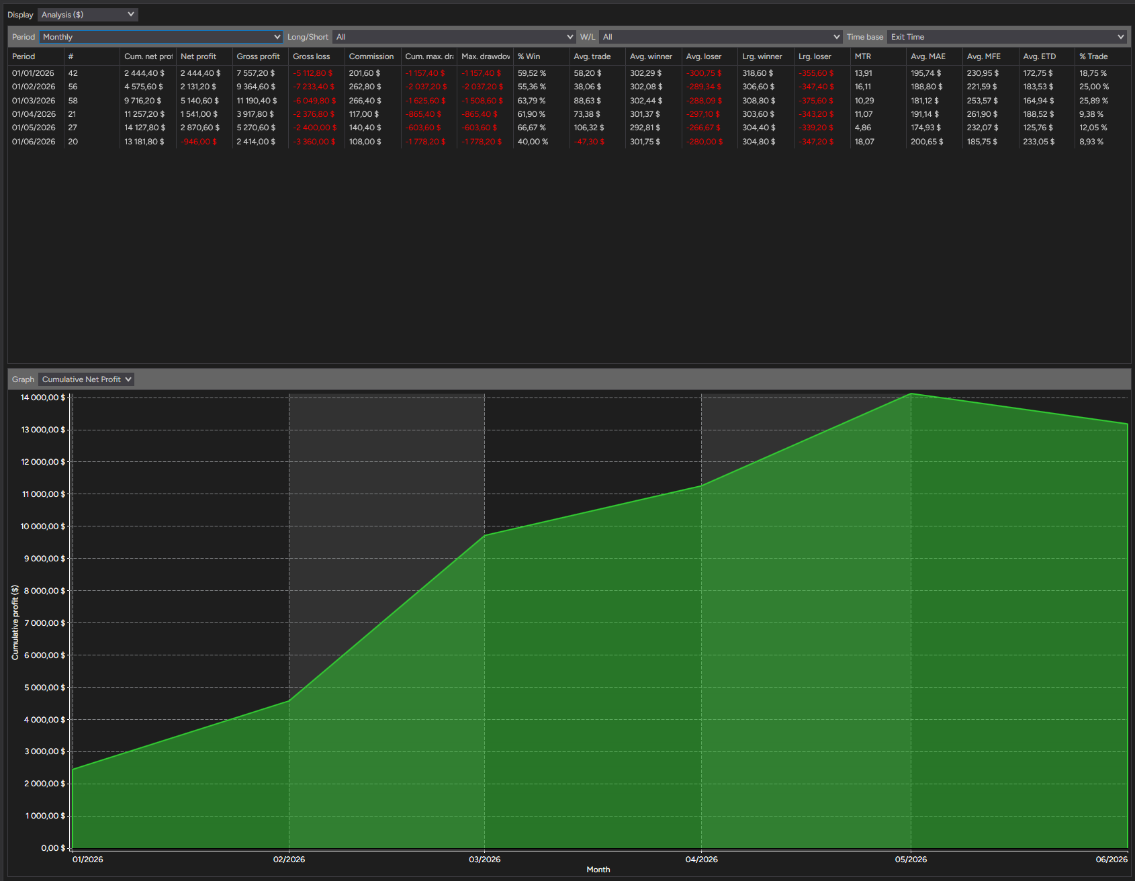1135x881 pixels.
Task: Open the W/L All dropdown
Action: click(x=721, y=37)
